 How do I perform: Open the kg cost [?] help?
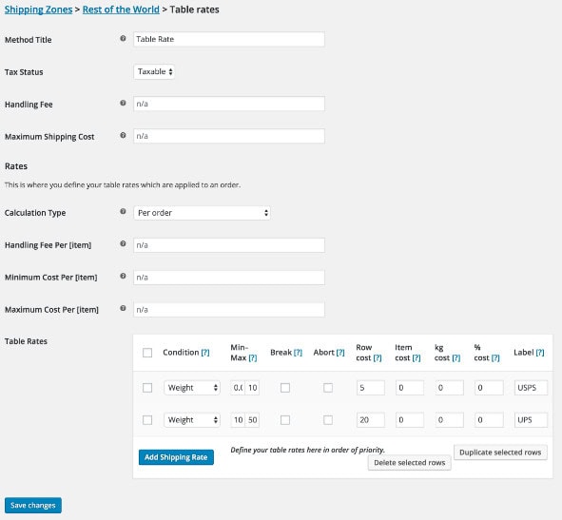[456, 358]
